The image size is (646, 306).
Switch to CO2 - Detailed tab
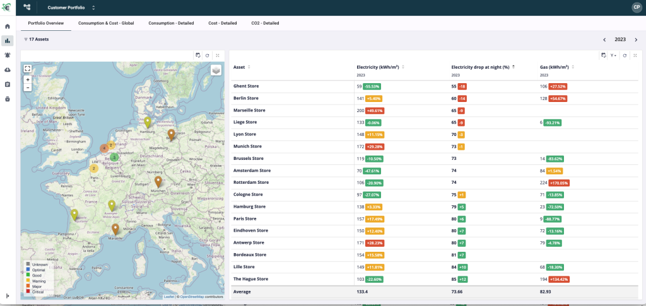265,23
